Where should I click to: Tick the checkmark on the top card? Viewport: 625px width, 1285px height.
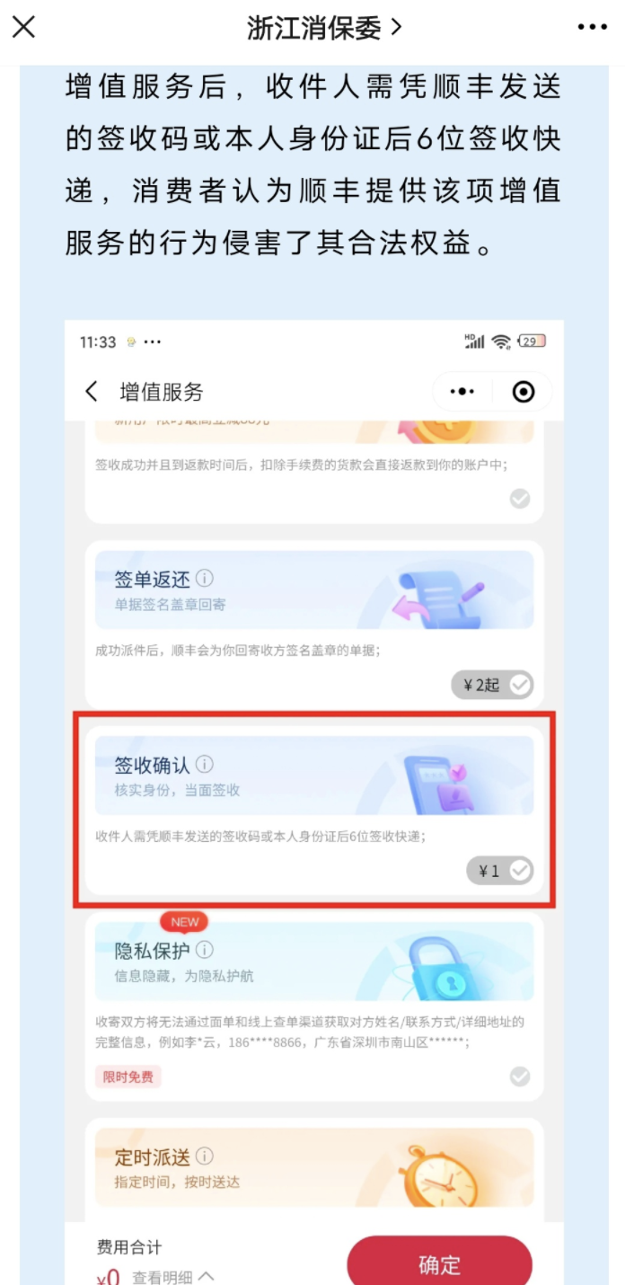pos(520,499)
